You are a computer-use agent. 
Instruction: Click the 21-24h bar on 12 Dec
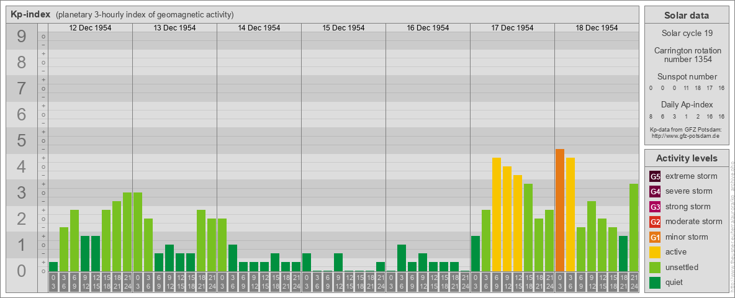(x=127, y=232)
